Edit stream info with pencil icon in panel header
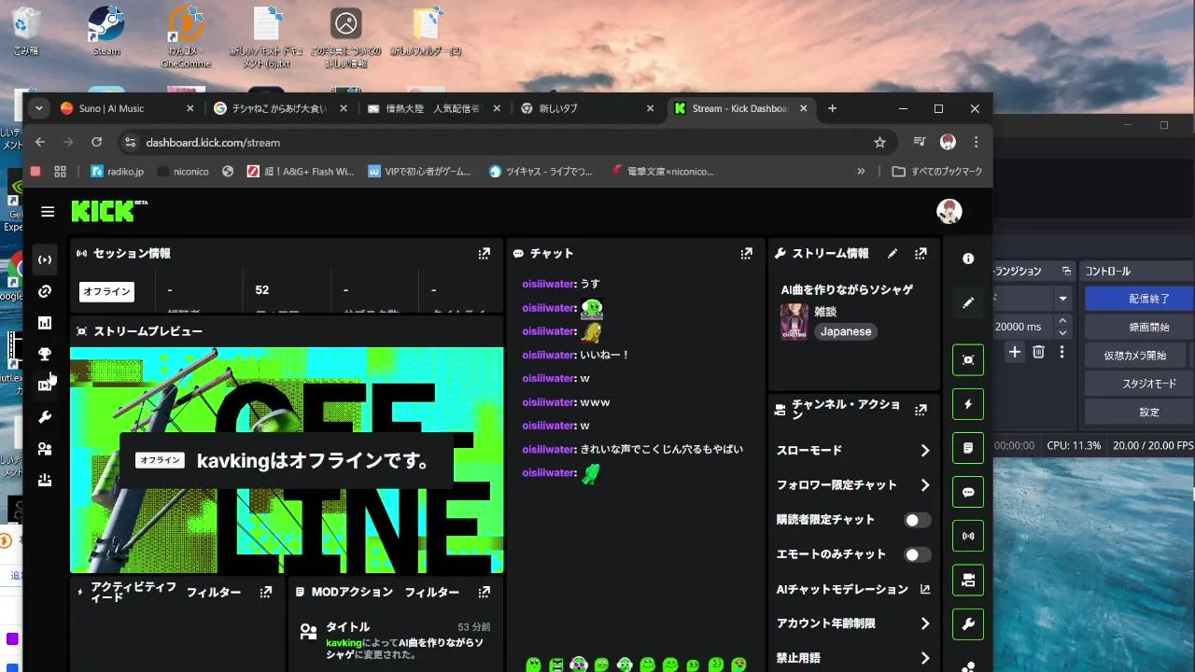Viewport: 1195px width, 672px height. click(x=893, y=253)
